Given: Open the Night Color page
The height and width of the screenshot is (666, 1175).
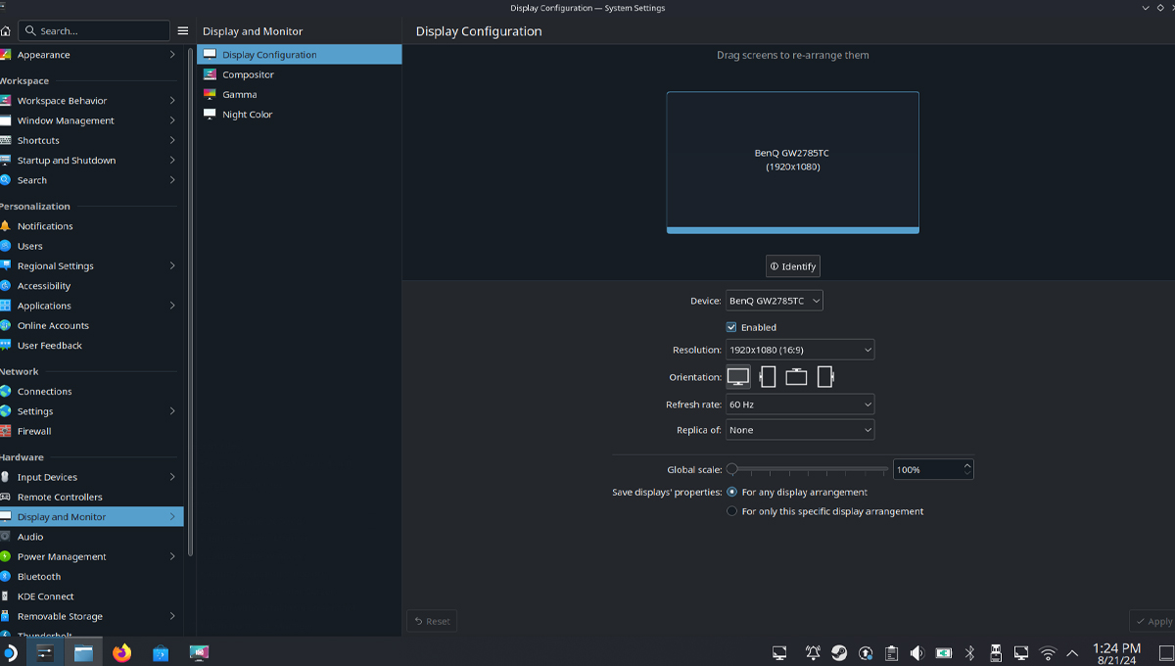Looking at the screenshot, I should (247, 115).
